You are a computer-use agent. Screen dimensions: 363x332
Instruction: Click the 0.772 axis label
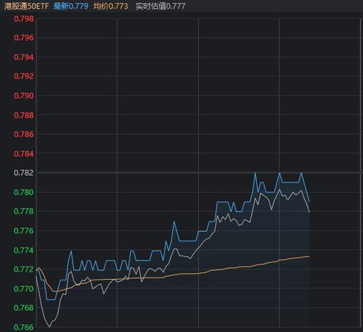tap(24, 270)
